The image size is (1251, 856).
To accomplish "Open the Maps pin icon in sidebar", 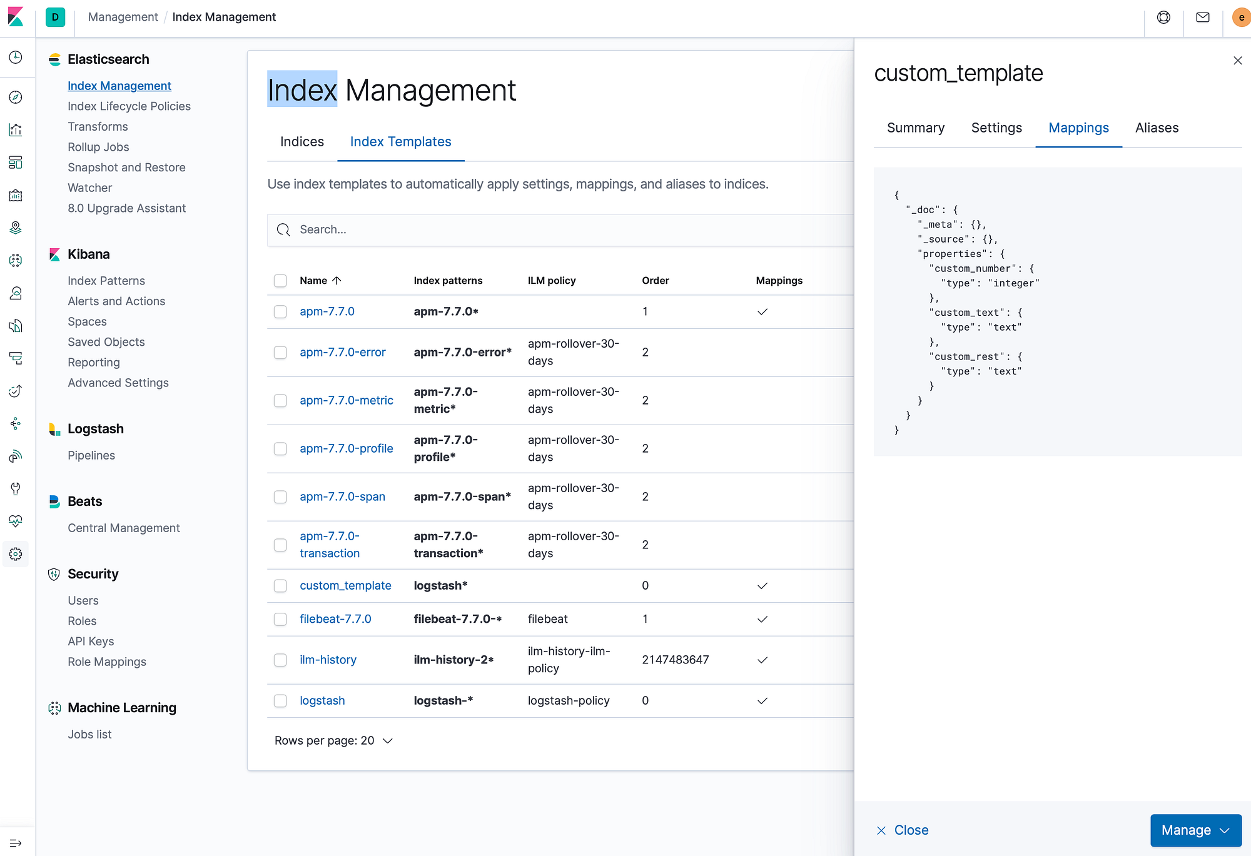I will [16, 228].
